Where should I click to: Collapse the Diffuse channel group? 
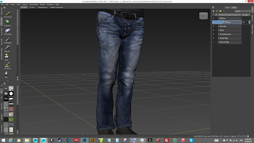(219, 18)
